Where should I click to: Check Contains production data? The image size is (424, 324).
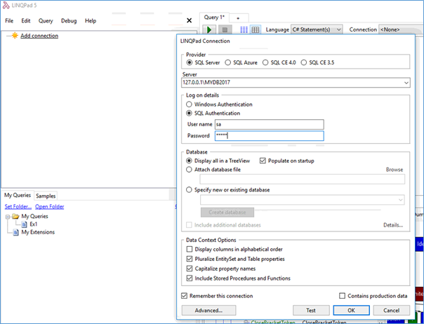342,296
